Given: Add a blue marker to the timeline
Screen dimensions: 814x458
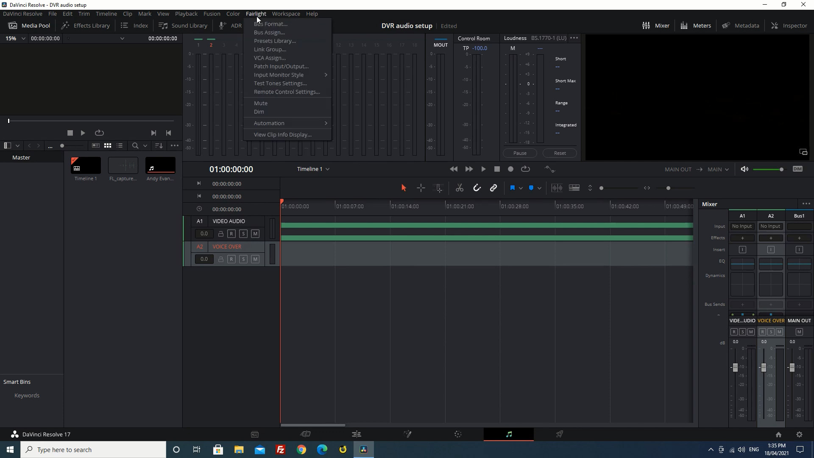Looking at the screenshot, I should (531, 188).
